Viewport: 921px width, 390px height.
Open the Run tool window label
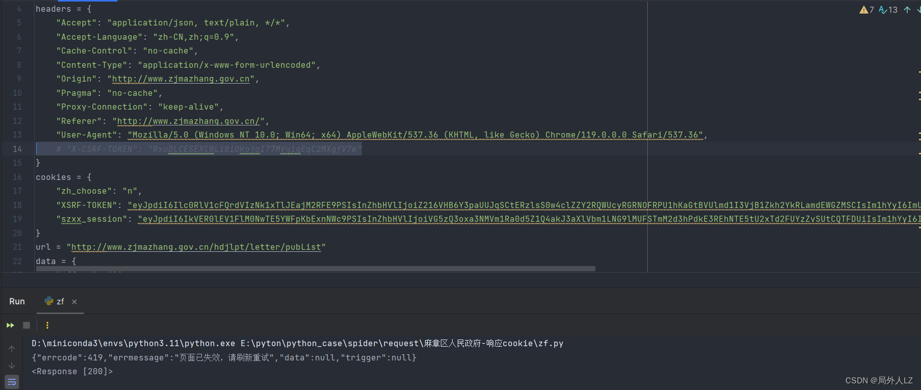17,301
